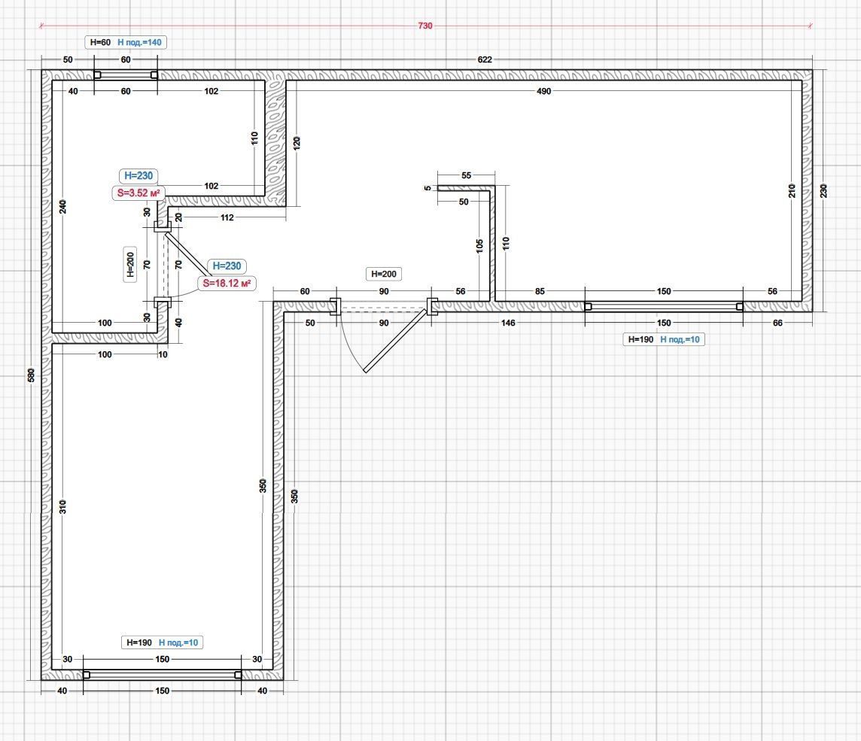This screenshot has width=861, height=741.
Task: Select the small room's diagonal door leaf
Action: tap(187, 254)
